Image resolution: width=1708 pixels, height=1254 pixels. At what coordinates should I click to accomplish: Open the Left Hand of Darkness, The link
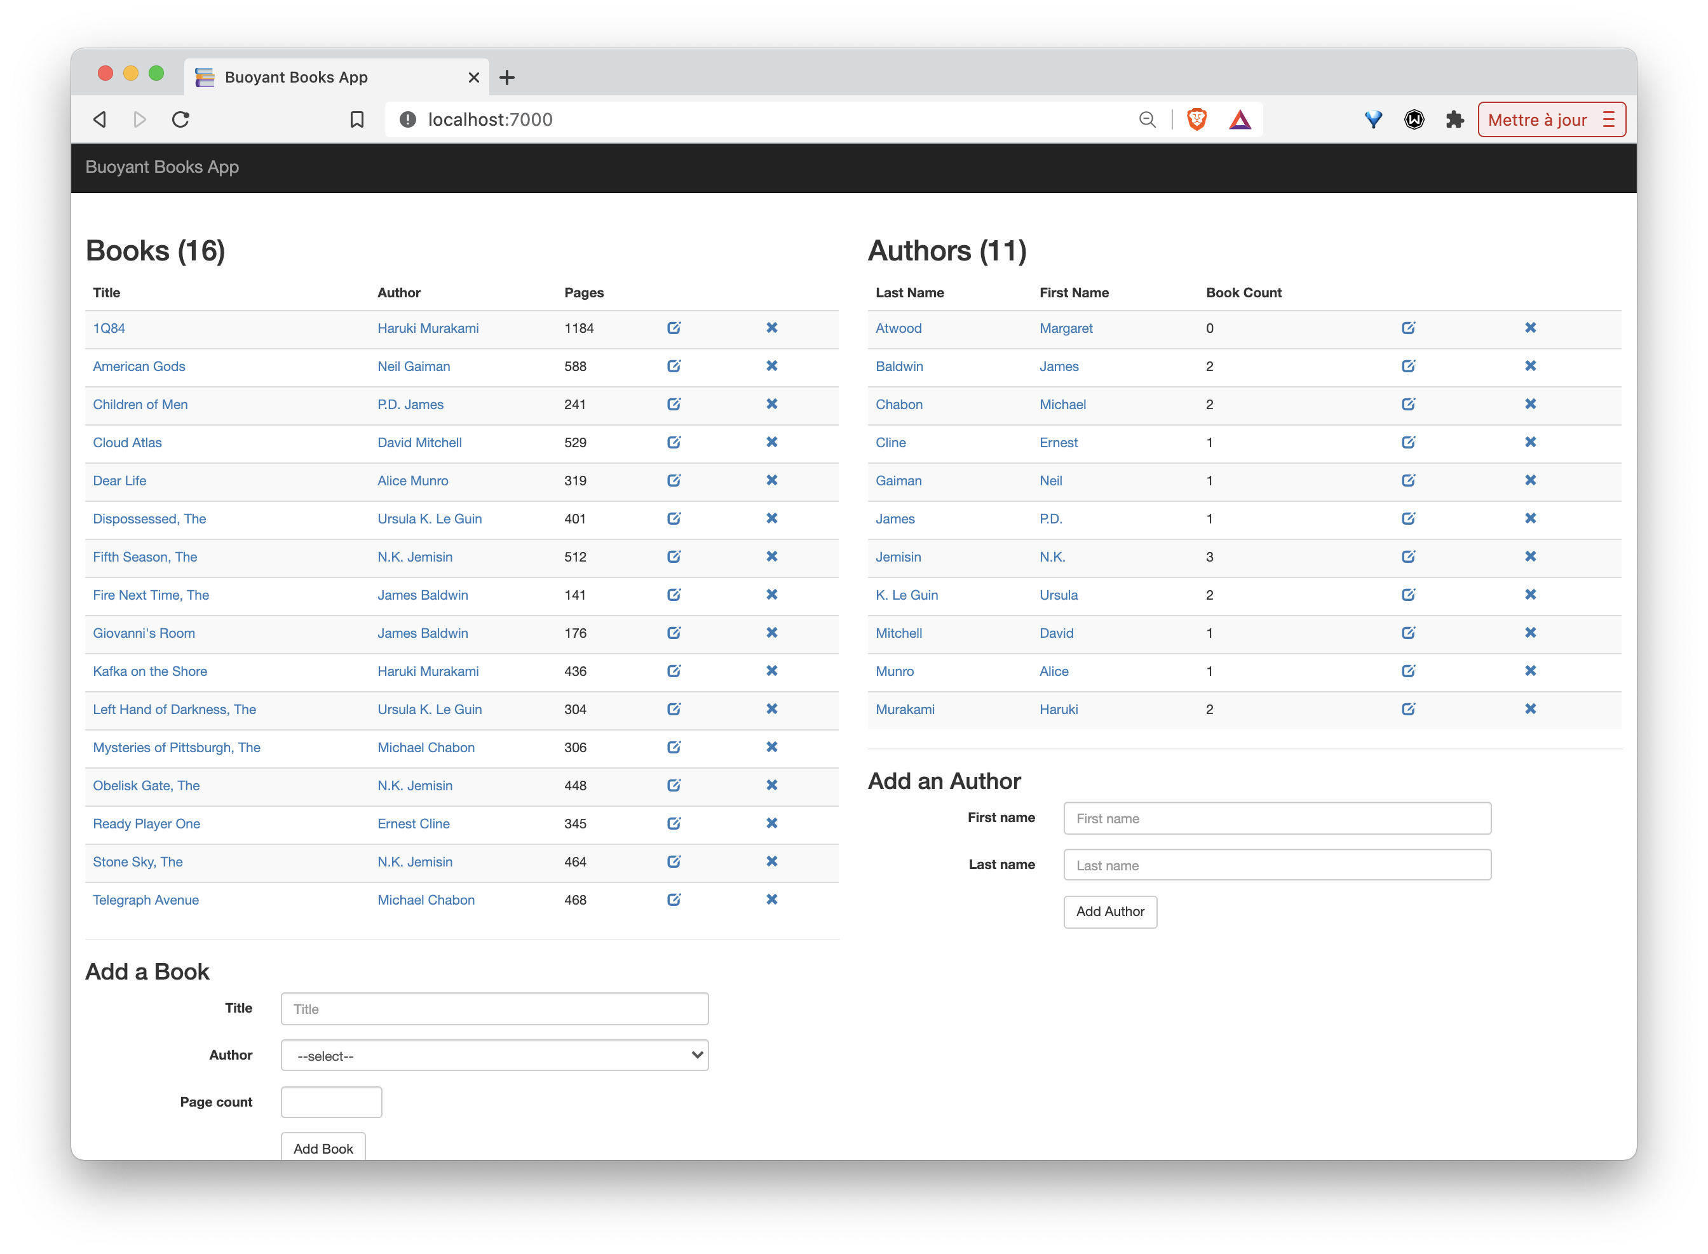[x=174, y=709]
